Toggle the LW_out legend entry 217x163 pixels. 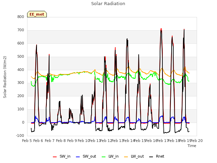pyautogui.click(x=134, y=157)
